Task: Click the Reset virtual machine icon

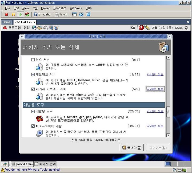Action: click(x=27, y=14)
